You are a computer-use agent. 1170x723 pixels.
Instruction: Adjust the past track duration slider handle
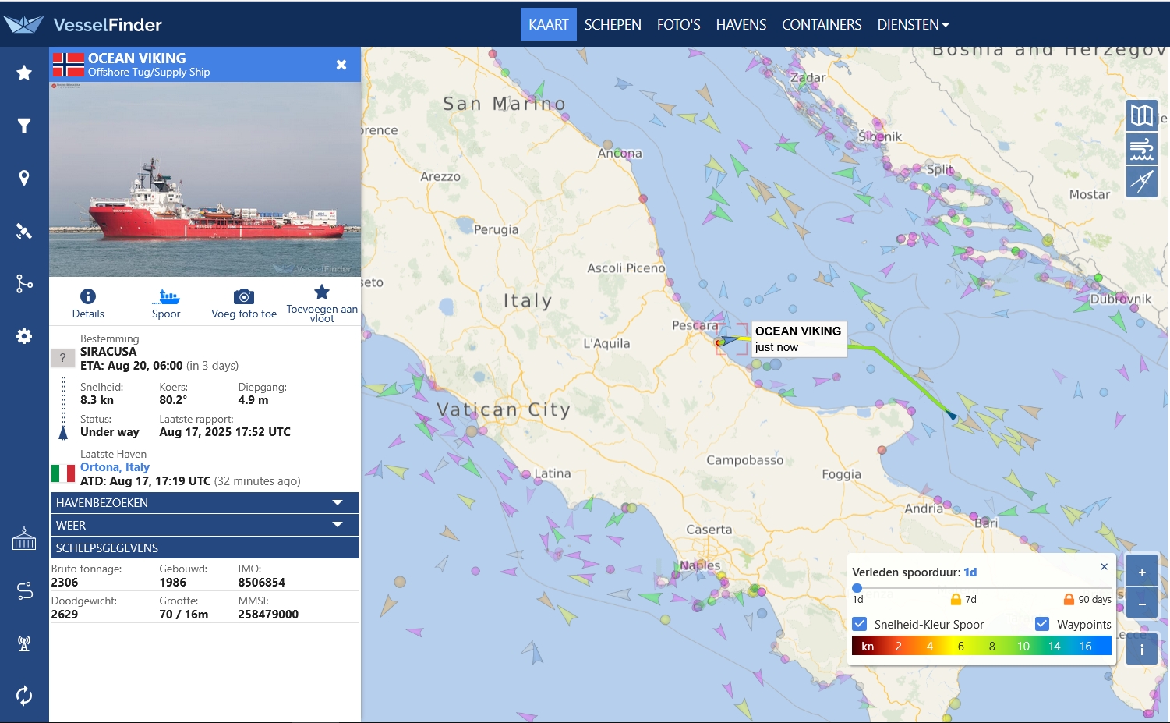click(857, 588)
